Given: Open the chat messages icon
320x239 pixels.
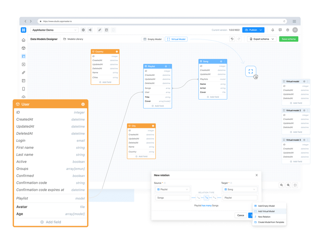Looking at the screenshot, I should pos(280,30).
